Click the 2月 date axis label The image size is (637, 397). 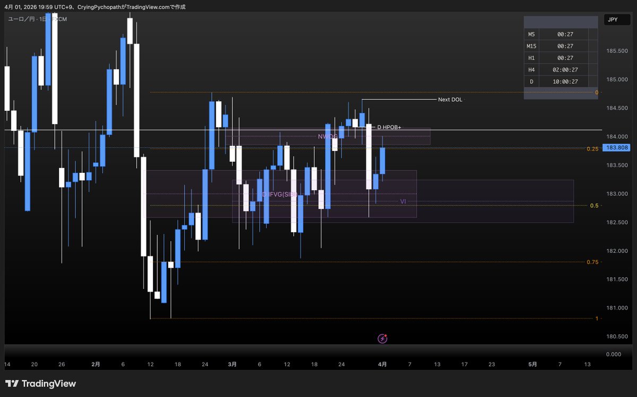96,365
